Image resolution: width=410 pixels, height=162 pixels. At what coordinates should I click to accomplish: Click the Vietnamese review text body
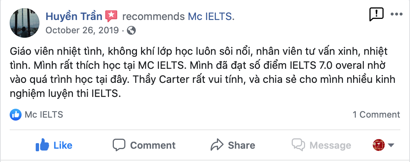pyautogui.click(x=201, y=71)
